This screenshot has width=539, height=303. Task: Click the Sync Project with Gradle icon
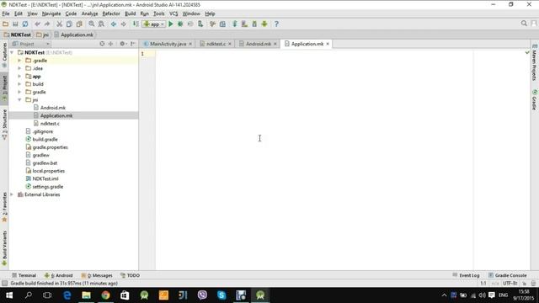pos(235,24)
